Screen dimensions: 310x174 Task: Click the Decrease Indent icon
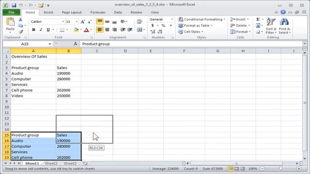(123, 29)
